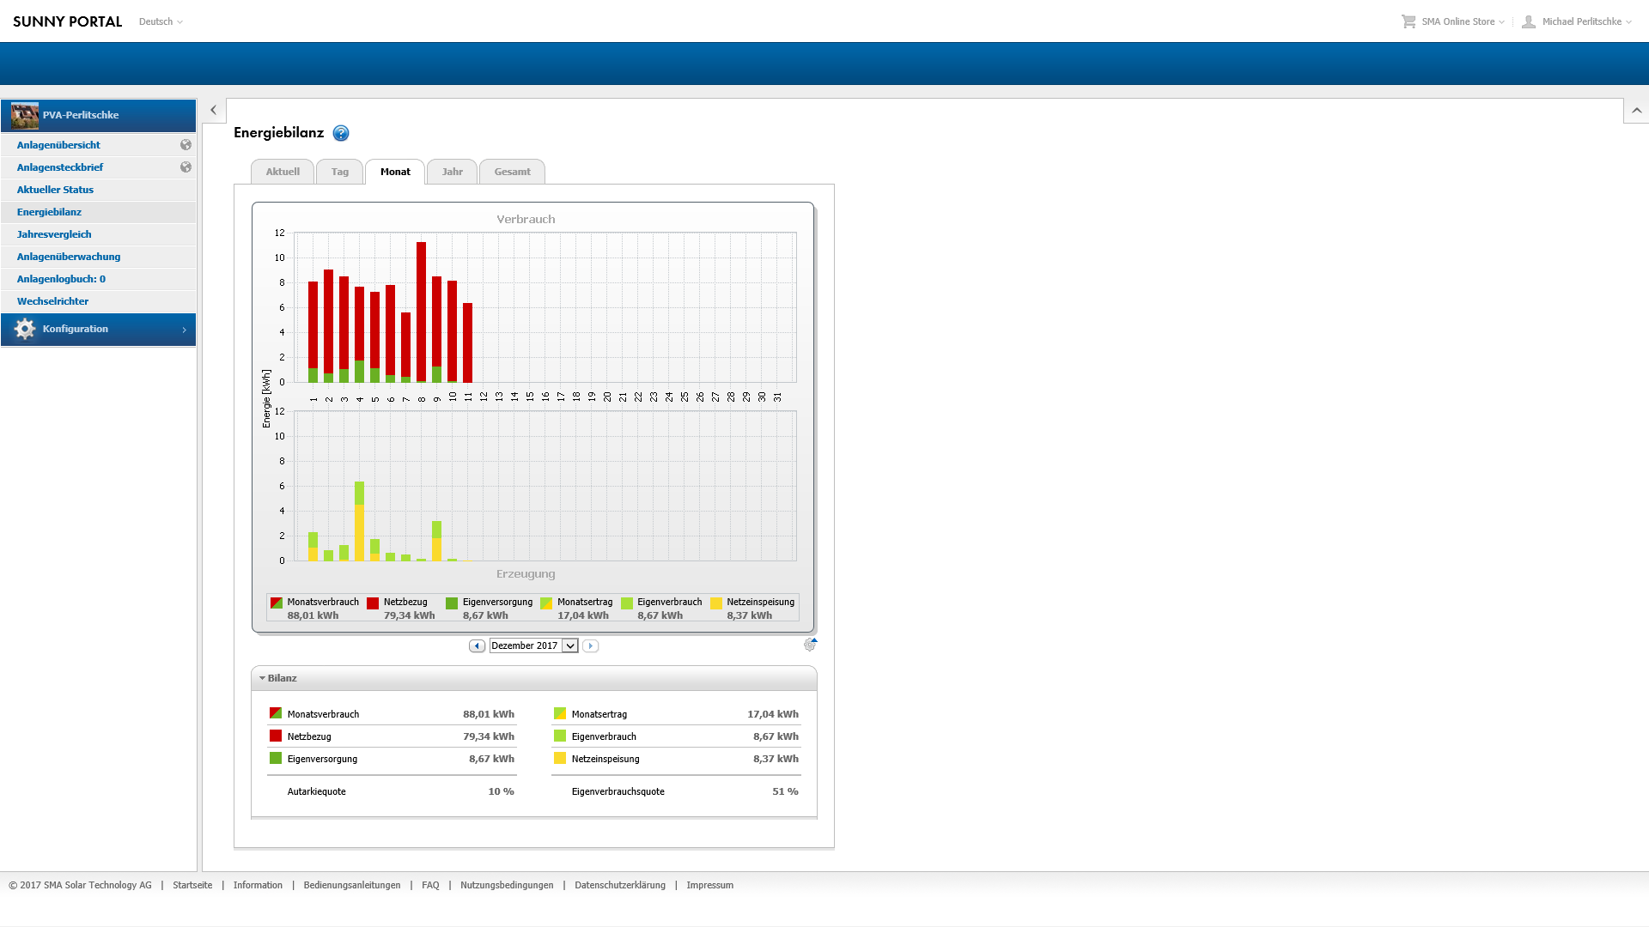Go to previous month arrow
The image size is (1649, 927).
(x=477, y=645)
